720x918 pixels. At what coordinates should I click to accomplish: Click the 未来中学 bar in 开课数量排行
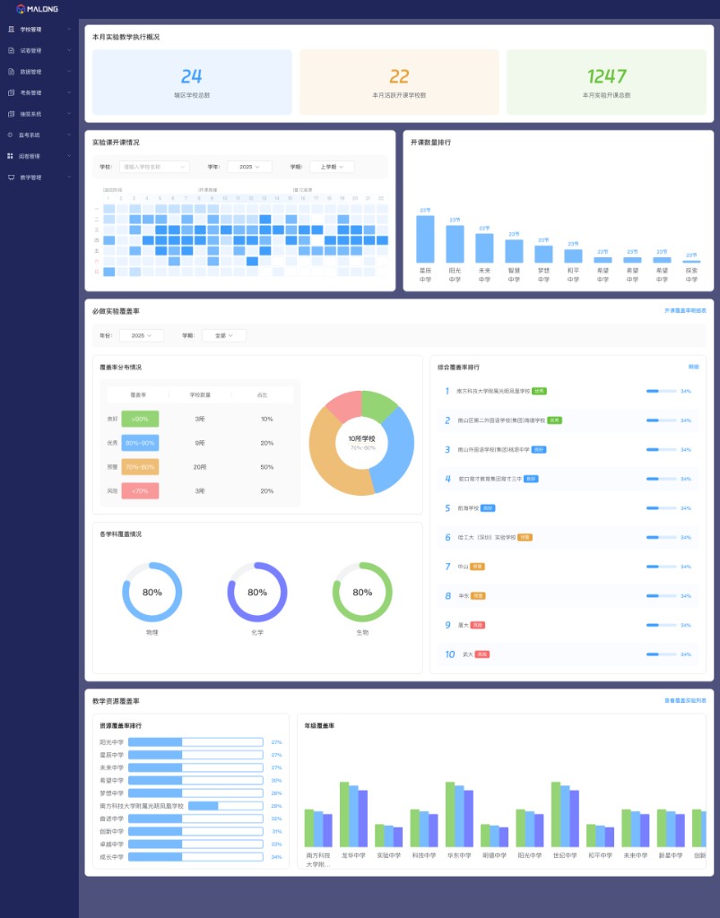click(x=484, y=248)
